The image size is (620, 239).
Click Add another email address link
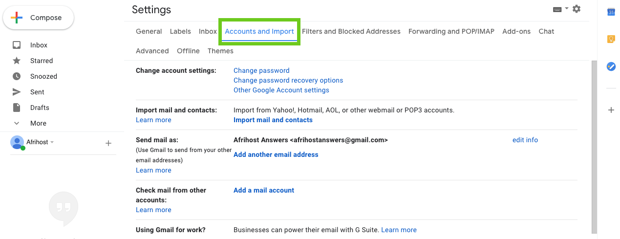[x=276, y=154]
